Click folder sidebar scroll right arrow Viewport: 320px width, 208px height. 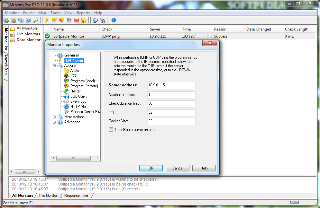(38, 172)
